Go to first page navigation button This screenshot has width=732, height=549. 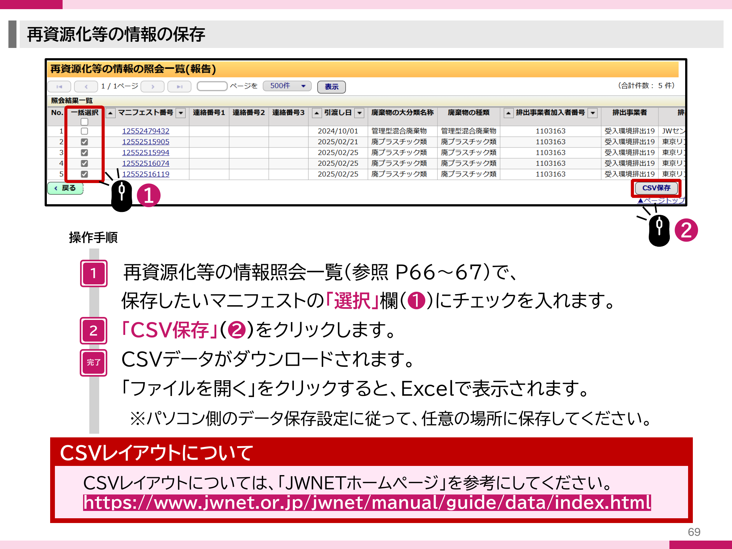[59, 86]
